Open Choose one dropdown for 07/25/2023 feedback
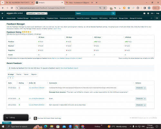 click(141, 88)
